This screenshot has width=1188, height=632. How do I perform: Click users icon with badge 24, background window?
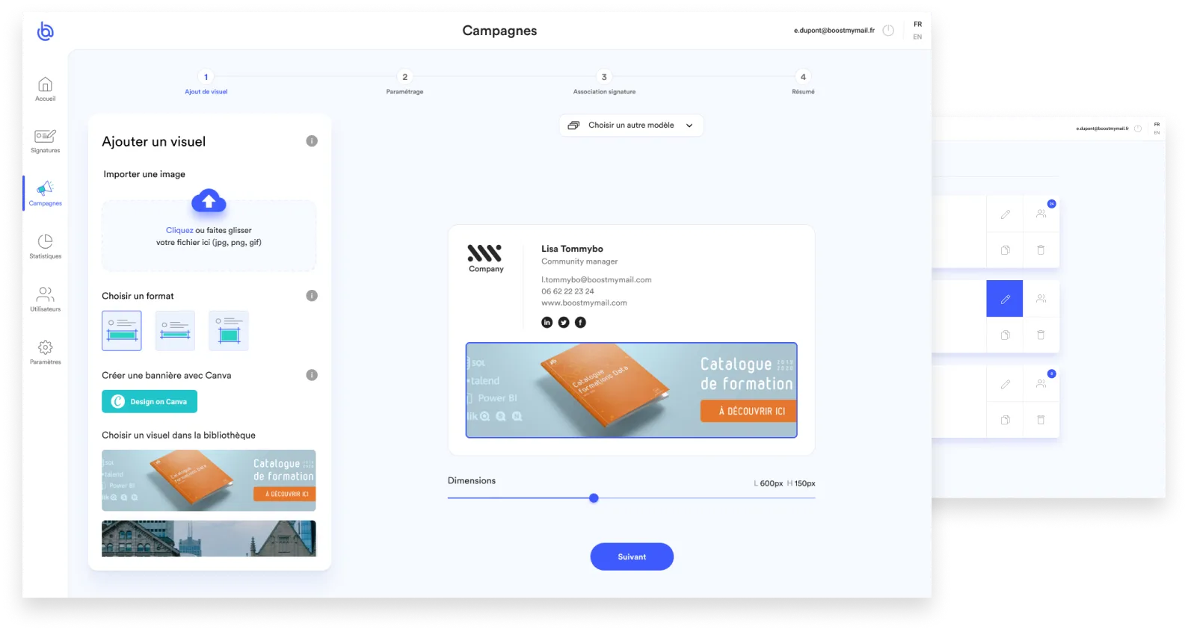(1041, 214)
